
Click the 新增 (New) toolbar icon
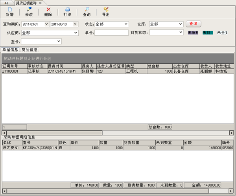pos(9,9)
